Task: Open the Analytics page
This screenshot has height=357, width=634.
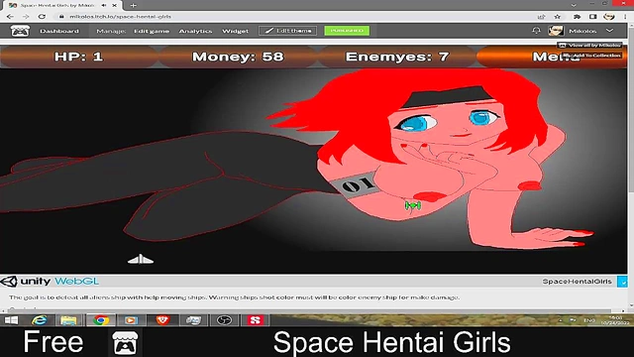Action: click(195, 31)
